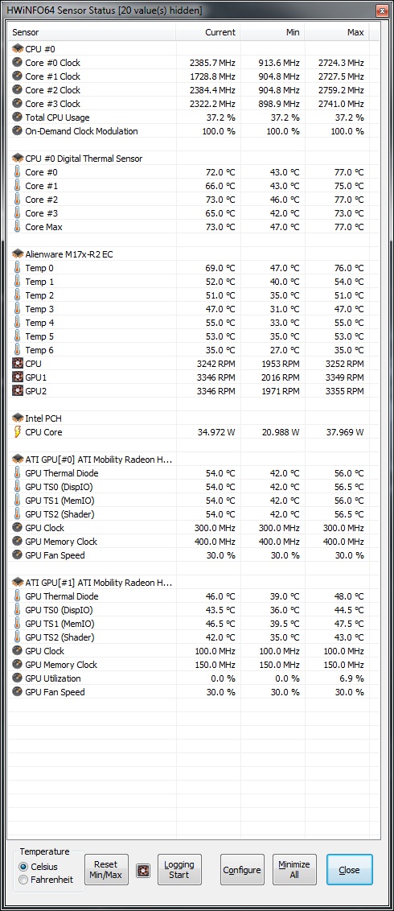Open the Configure dialog
This screenshot has width=394, height=911.
[x=242, y=870]
